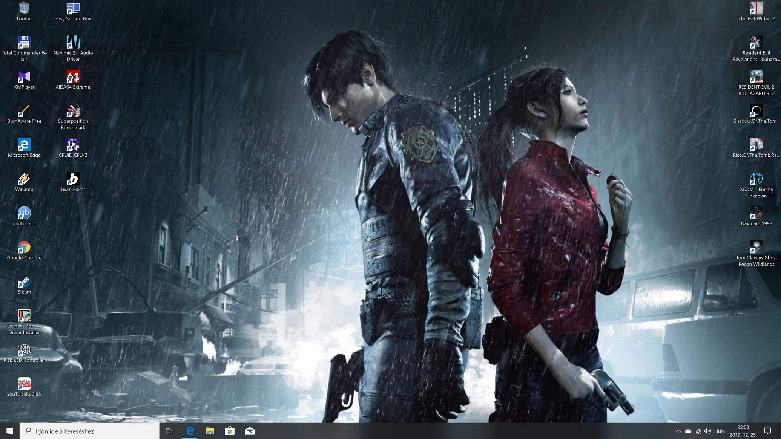Open RGB LED Controller shortcut

pos(24,353)
